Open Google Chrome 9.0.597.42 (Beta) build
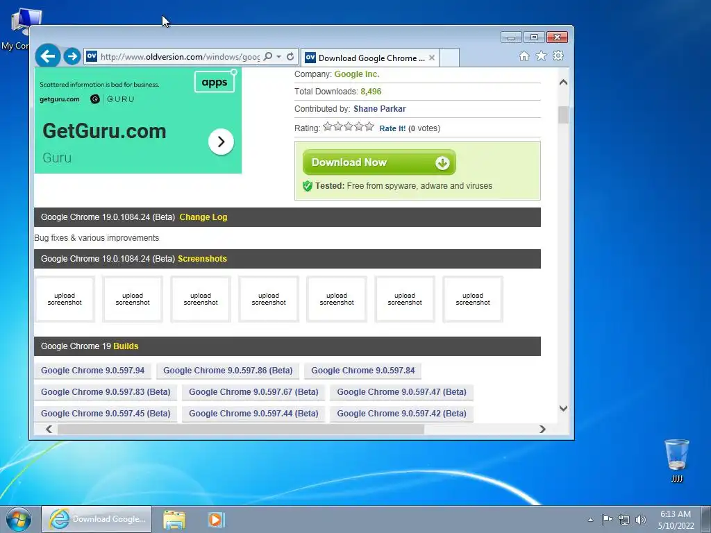Screen dimensions: 711x533 click(x=401, y=414)
